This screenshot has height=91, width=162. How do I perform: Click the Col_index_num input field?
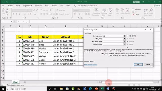pyautogui.click(x=113, y=41)
